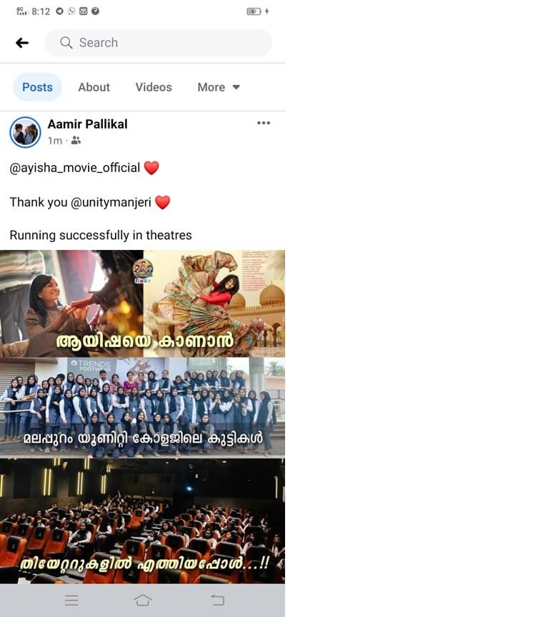Click the friends audience icon under name

click(76, 141)
